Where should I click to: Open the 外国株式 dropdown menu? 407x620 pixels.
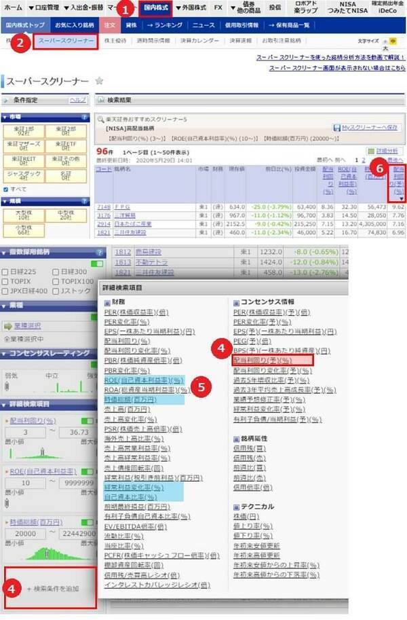[191, 7]
